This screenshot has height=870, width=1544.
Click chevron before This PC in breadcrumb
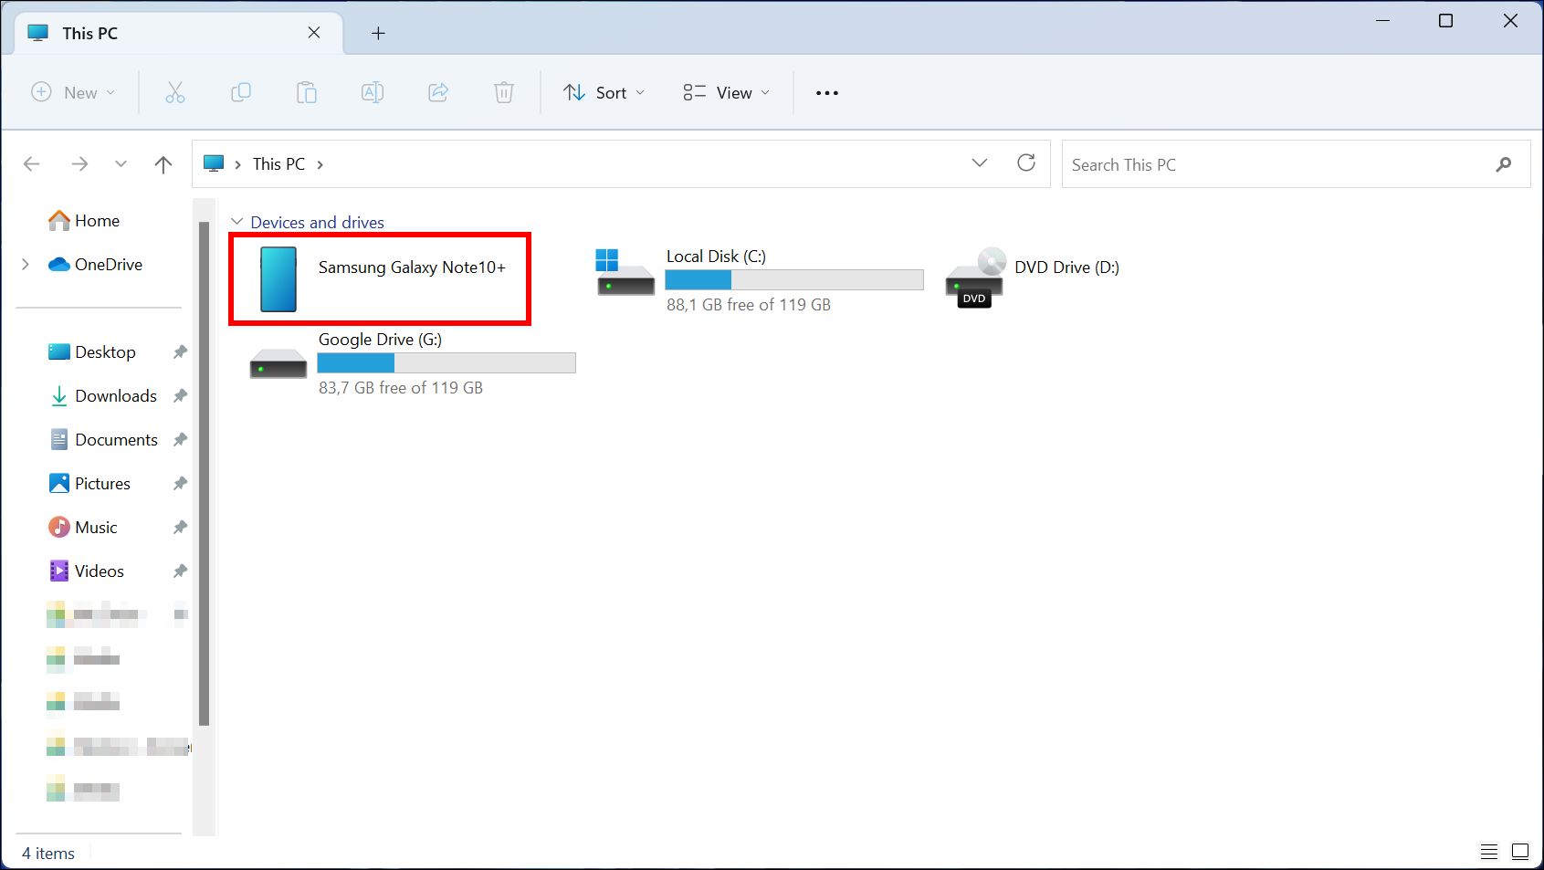237,164
